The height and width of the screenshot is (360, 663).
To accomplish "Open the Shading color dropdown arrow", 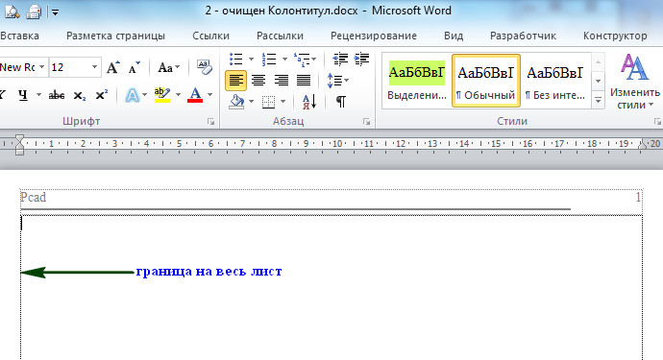I will click(x=252, y=102).
